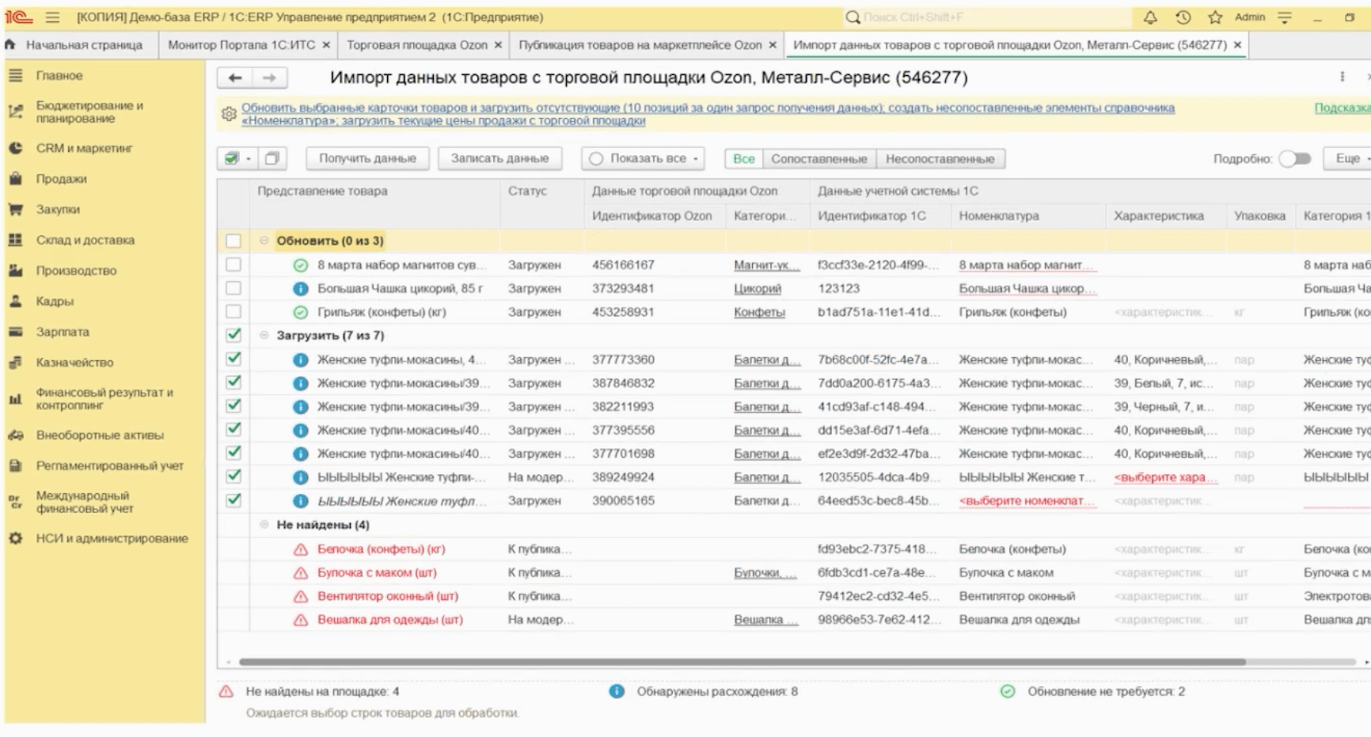Open the Показать все dropdown arrow
This screenshot has width=1371, height=737.
coord(696,159)
